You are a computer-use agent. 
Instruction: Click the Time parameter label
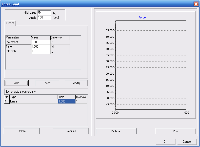click(x=18, y=47)
